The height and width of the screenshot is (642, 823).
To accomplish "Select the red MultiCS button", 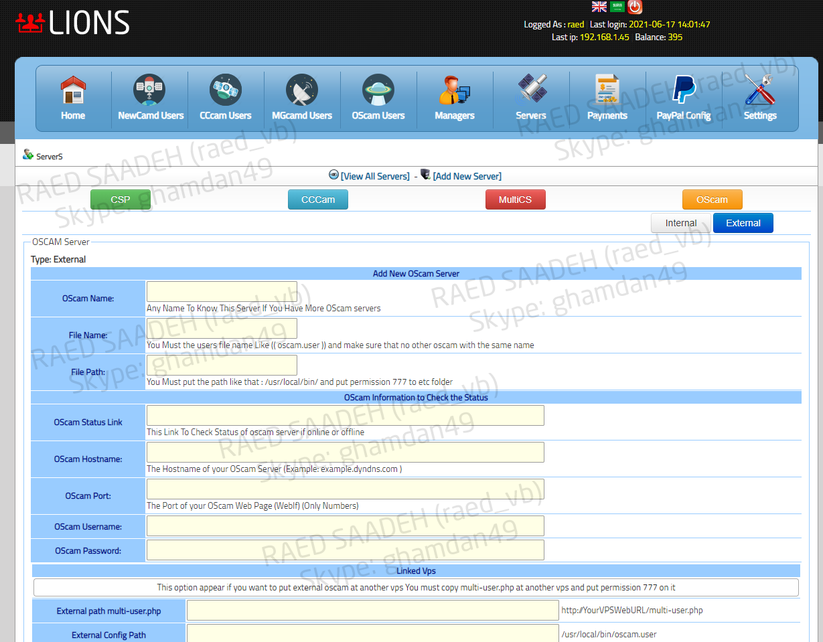I will coord(516,199).
